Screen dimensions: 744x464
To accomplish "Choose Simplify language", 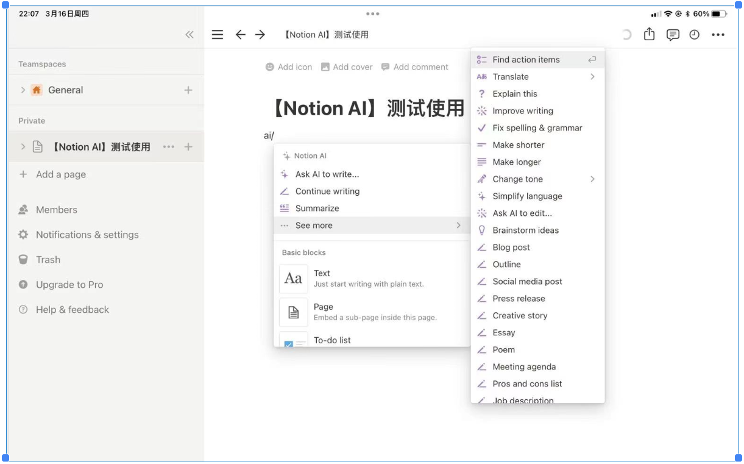I will click(538, 196).
